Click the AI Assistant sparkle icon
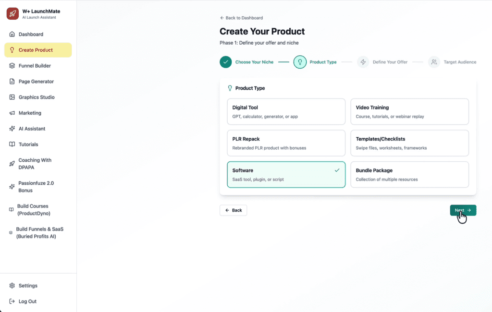Image resolution: width=492 pixels, height=312 pixels. click(12, 129)
